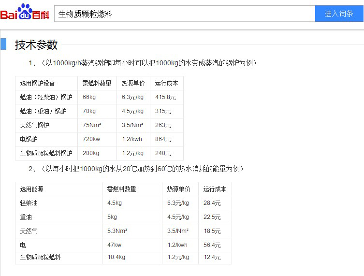The width and height of the screenshot is (364, 276).
Task: Click the 天然气锅炉 table cell
Action: click(34, 125)
